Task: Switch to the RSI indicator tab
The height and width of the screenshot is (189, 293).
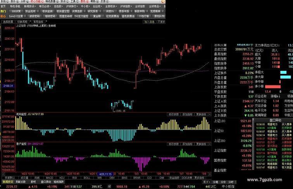Action: click(74, 178)
